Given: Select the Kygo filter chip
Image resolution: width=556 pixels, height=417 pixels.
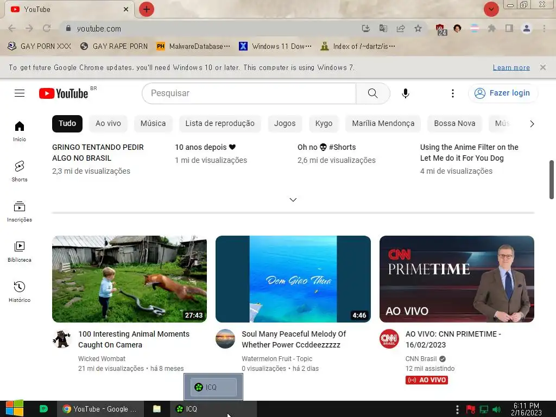Looking at the screenshot, I should (324, 123).
